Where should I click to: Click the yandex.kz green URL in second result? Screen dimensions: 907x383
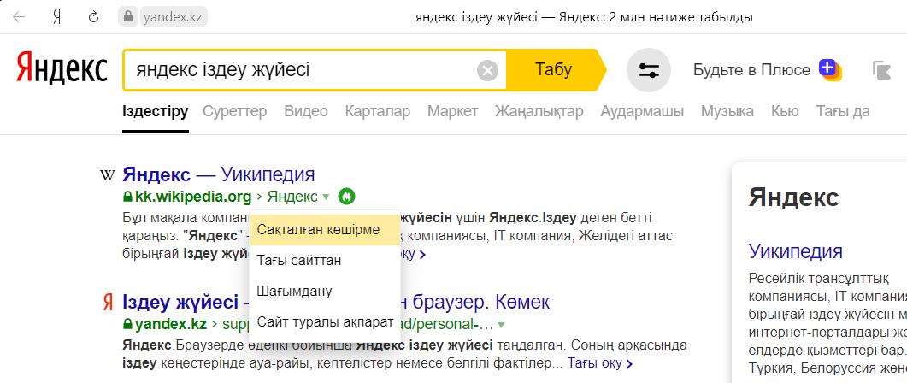coord(173,324)
